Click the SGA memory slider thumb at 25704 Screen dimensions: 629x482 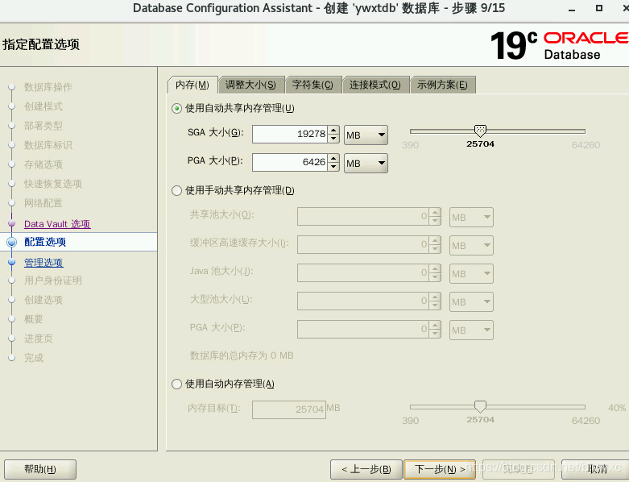point(480,131)
